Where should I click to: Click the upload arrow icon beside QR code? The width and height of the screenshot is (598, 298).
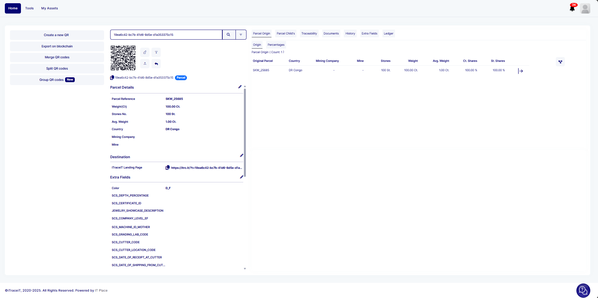coord(145,63)
